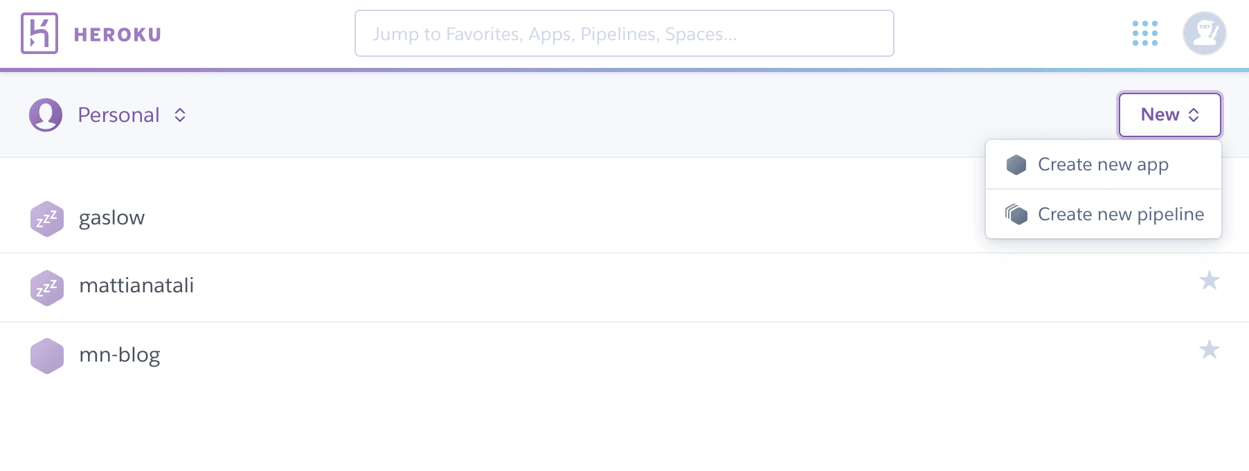Click the hexagon icon beside Create new app
This screenshot has height=471, width=1249.
(1016, 165)
